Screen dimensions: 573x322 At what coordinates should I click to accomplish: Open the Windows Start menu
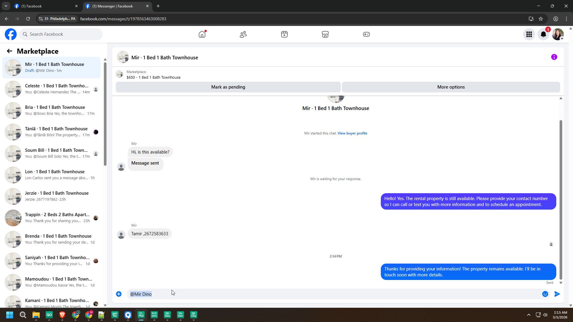tap(10, 315)
